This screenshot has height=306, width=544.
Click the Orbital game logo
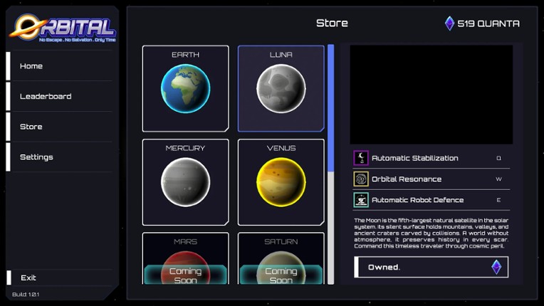point(63,28)
